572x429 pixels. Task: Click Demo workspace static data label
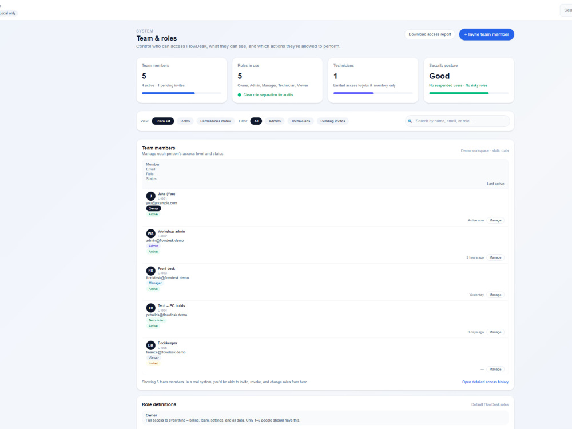point(484,150)
